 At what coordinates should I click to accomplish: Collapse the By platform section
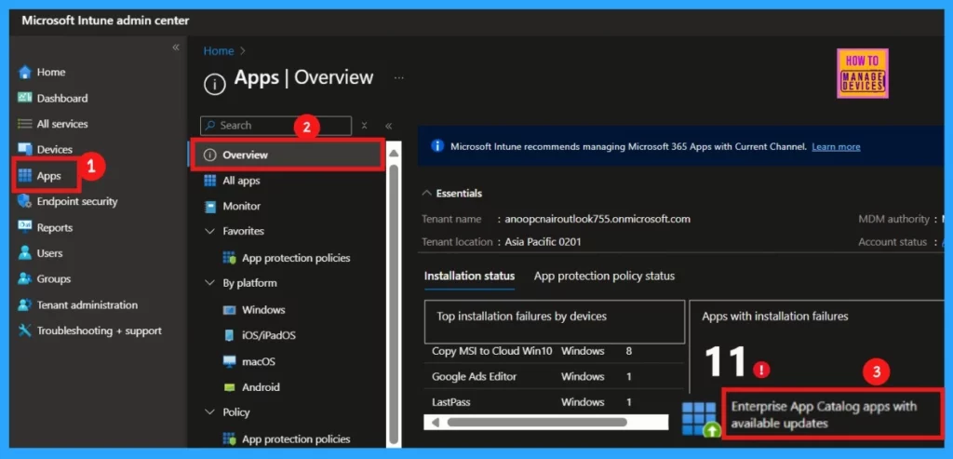(x=210, y=283)
